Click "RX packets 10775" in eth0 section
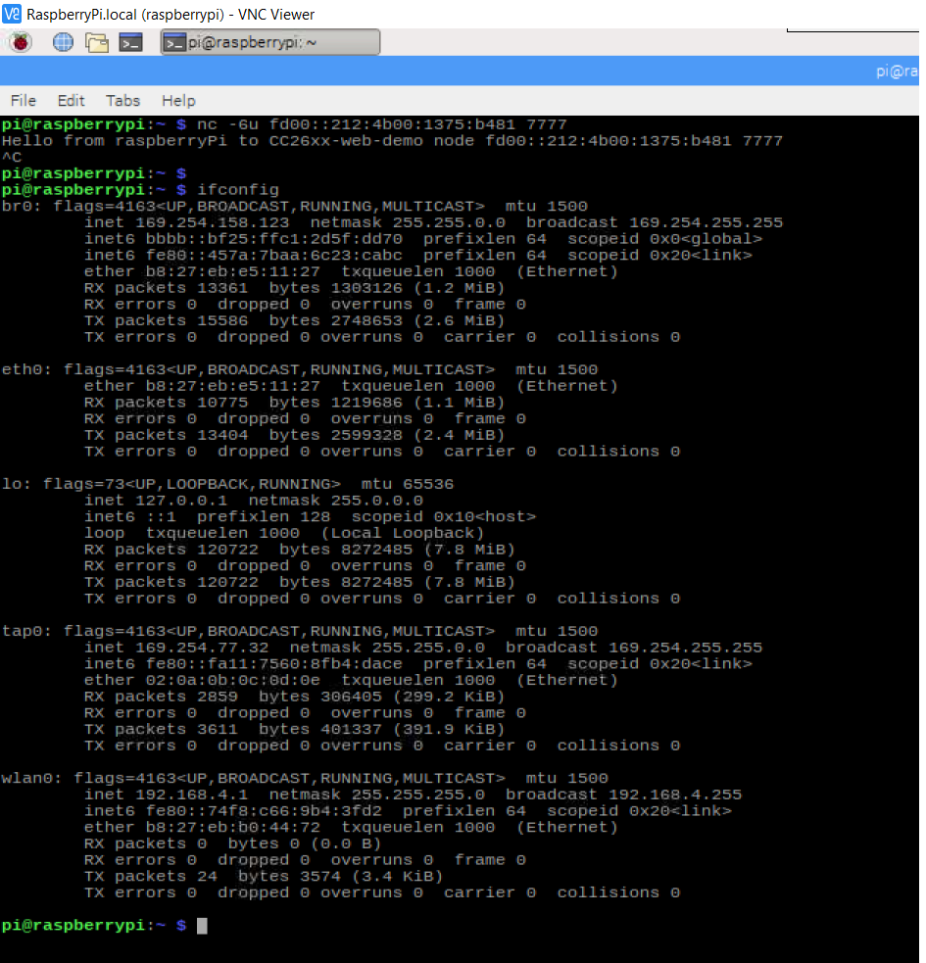This screenshot has width=926, height=963. (166, 403)
